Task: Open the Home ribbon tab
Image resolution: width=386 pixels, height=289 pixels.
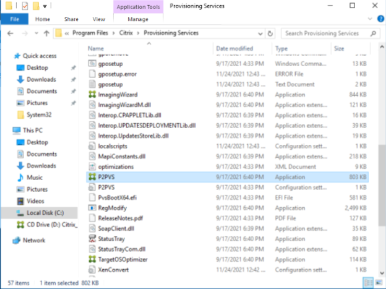Action: [42, 19]
